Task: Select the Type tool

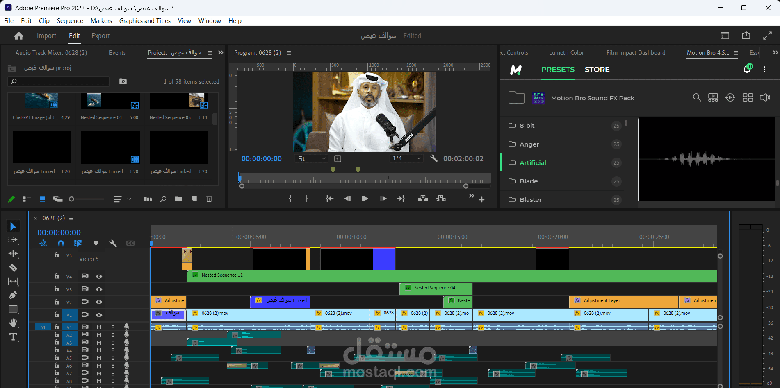Action: point(13,337)
